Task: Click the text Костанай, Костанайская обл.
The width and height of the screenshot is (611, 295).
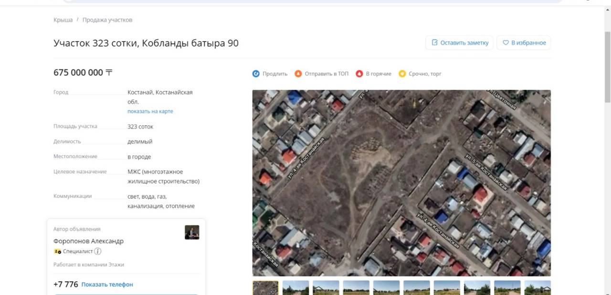Action: click(x=160, y=97)
